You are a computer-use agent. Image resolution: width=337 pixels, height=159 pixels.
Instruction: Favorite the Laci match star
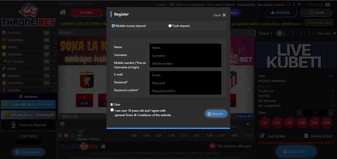pos(60,135)
